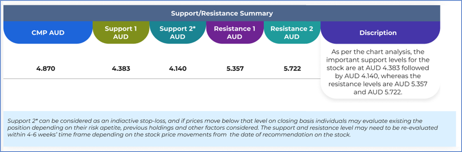Select the bold 5.357 table value
Screen dimensions: 462x152
(234, 69)
